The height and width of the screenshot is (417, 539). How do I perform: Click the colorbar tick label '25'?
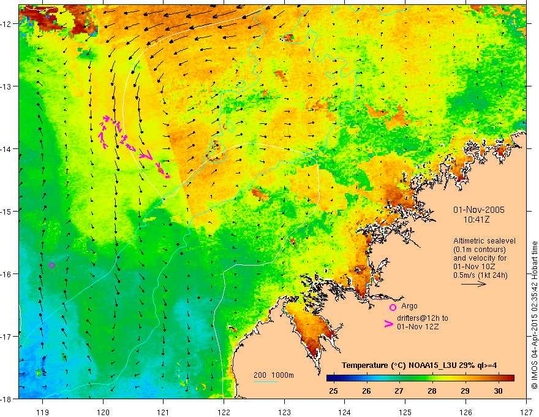(x=333, y=391)
